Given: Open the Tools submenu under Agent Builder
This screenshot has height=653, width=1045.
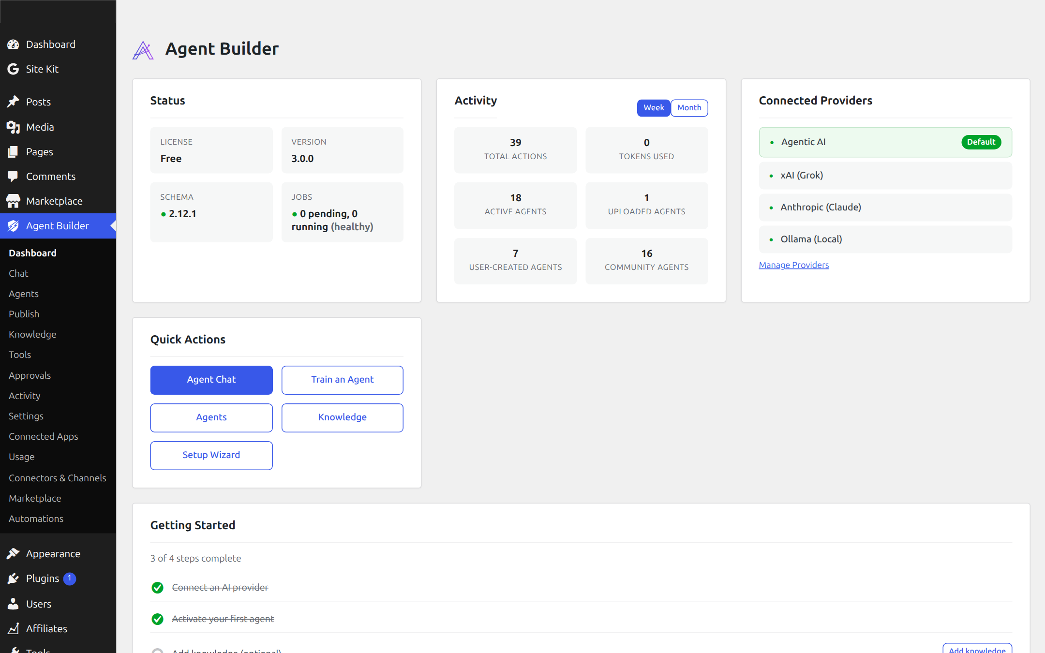Looking at the screenshot, I should pyautogui.click(x=20, y=355).
